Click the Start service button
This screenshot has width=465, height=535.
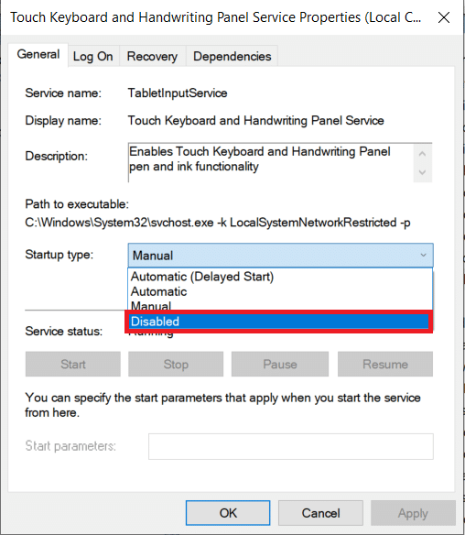click(73, 364)
